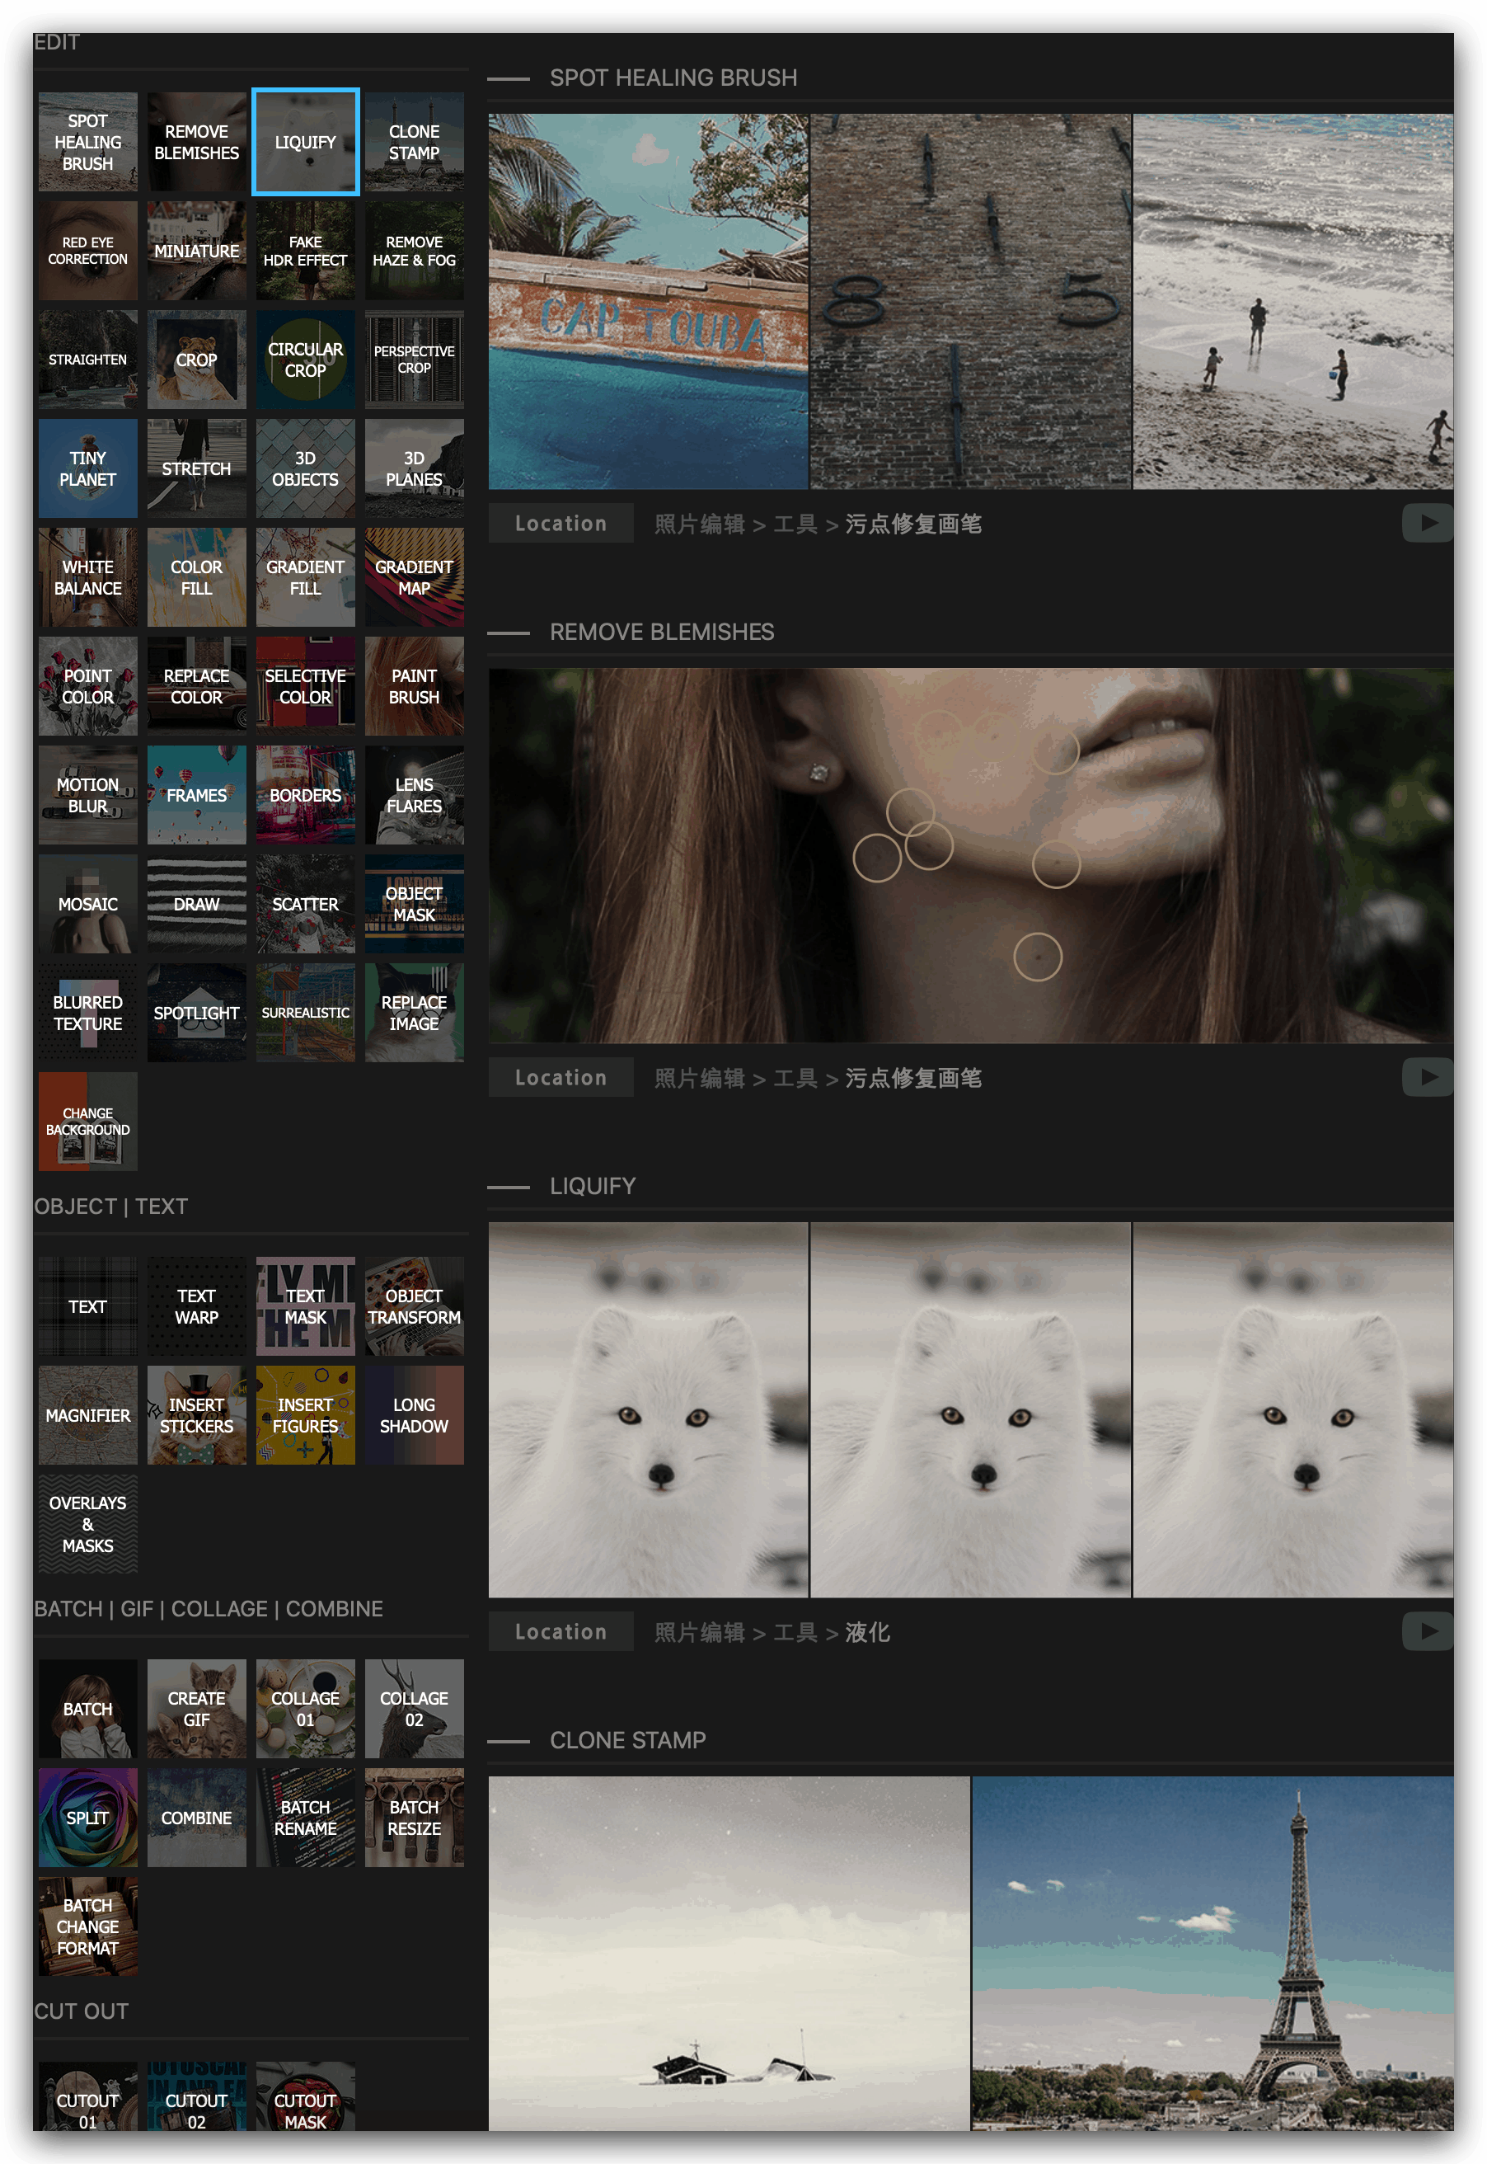Select the Tiny Planet tool tile
The width and height of the screenshot is (1487, 2164).
click(x=87, y=468)
